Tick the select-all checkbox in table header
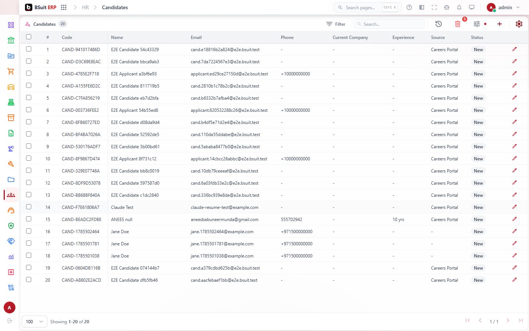This screenshot has height=331, width=529. coord(29,37)
